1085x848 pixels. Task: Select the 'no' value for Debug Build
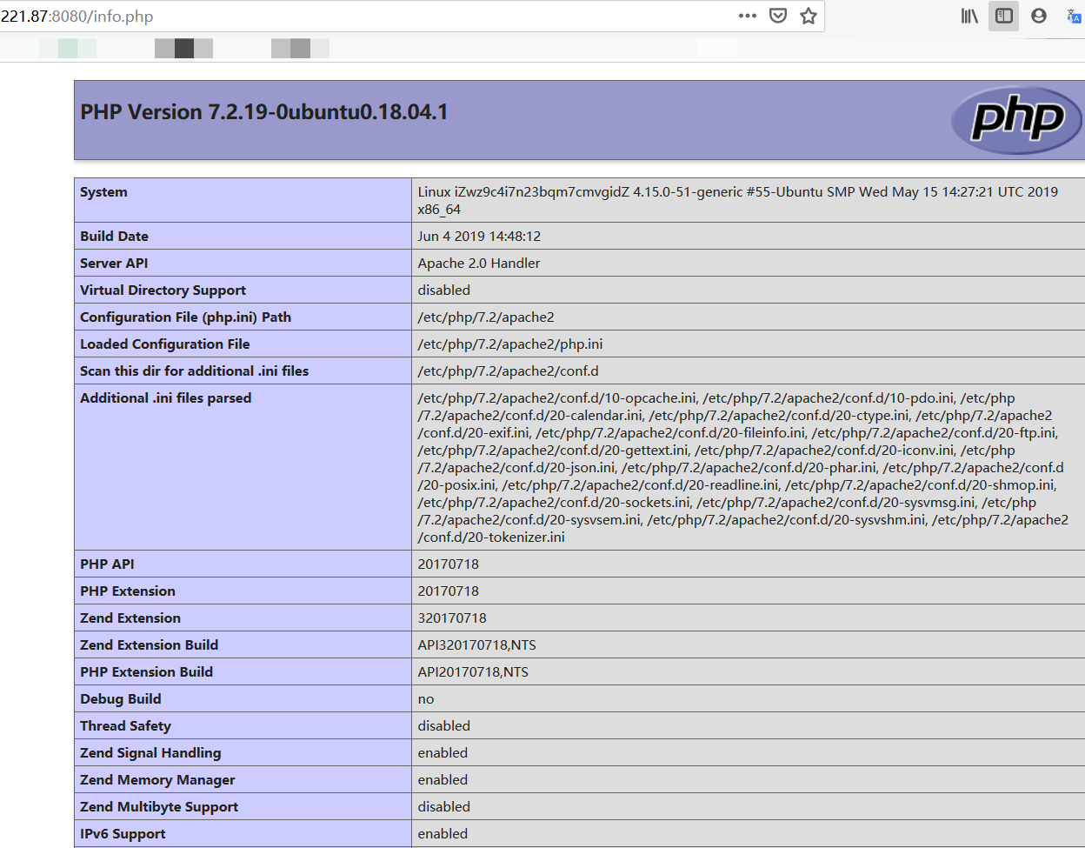[x=426, y=699]
